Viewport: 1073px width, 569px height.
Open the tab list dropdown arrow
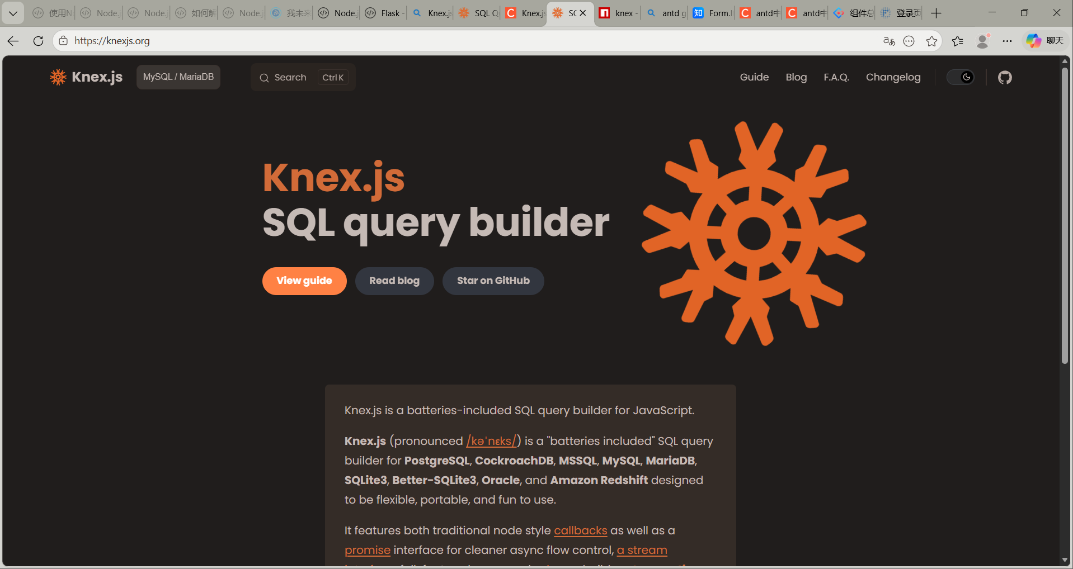coord(13,13)
